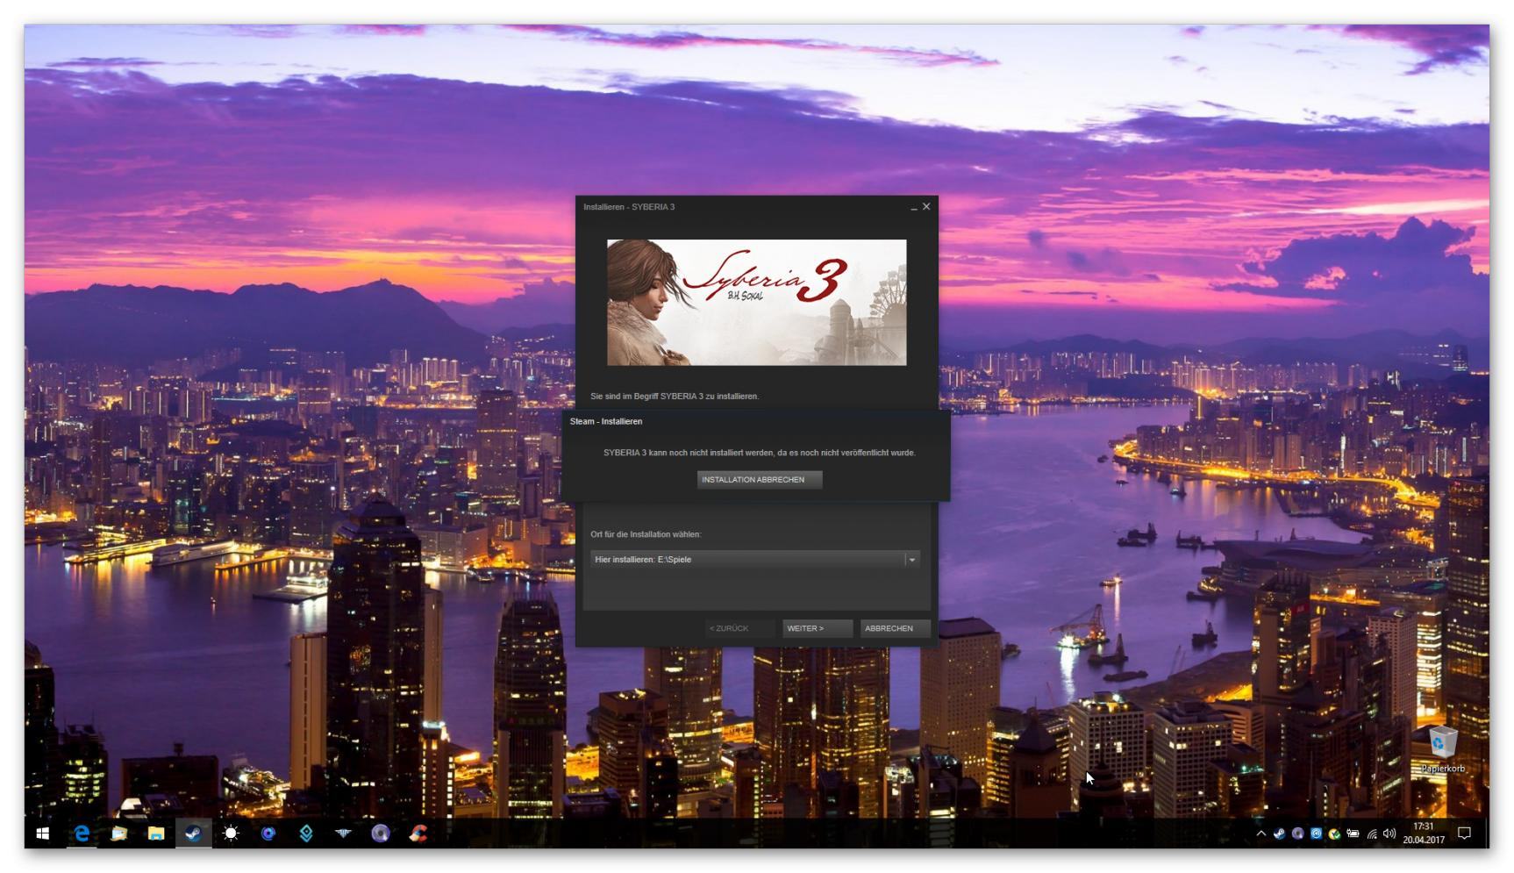1514x873 pixels.
Task: Close the Installieren - SYBERIA 3 window
Action: click(926, 207)
